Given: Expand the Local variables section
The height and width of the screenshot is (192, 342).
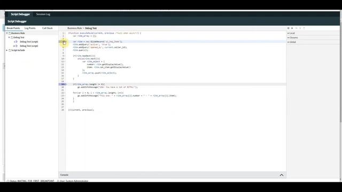Looking at the screenshot, I should coord(289,33).
